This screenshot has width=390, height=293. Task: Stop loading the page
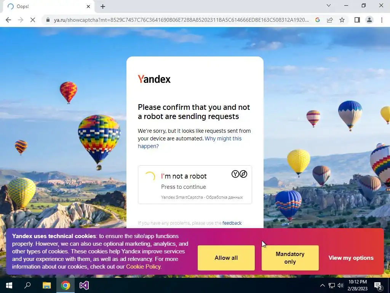33,20
